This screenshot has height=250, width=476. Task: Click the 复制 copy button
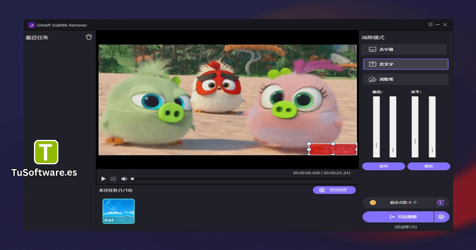coord(383,166)
